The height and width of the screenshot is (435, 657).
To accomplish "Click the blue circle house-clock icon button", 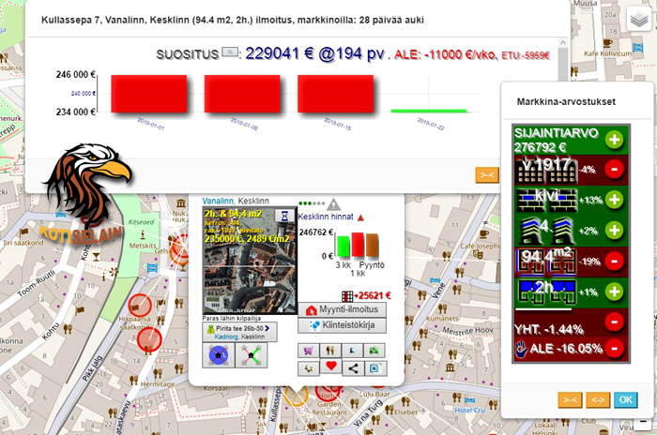I will 219,355.
